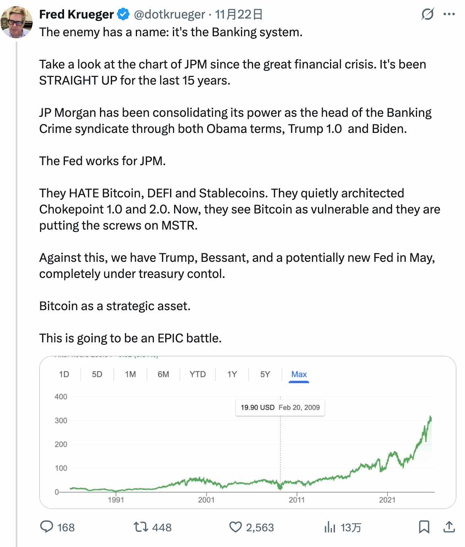Choose the 1M chart tab
Screen dimensions: 465x547
click(130, 374)
